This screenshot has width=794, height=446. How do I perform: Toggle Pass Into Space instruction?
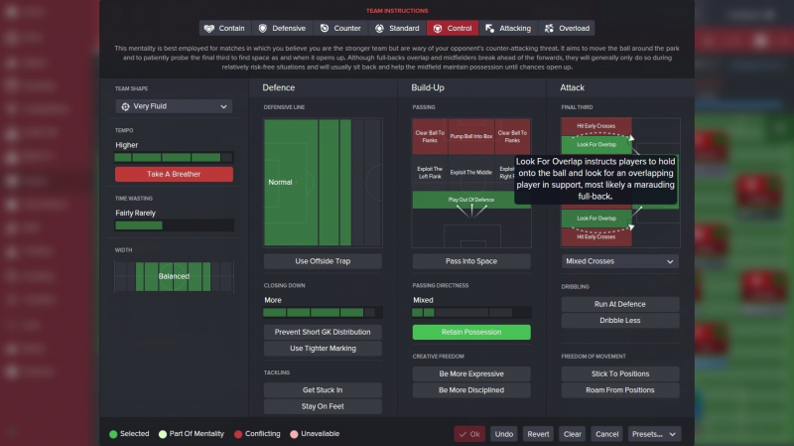click(x=471, y=261)
